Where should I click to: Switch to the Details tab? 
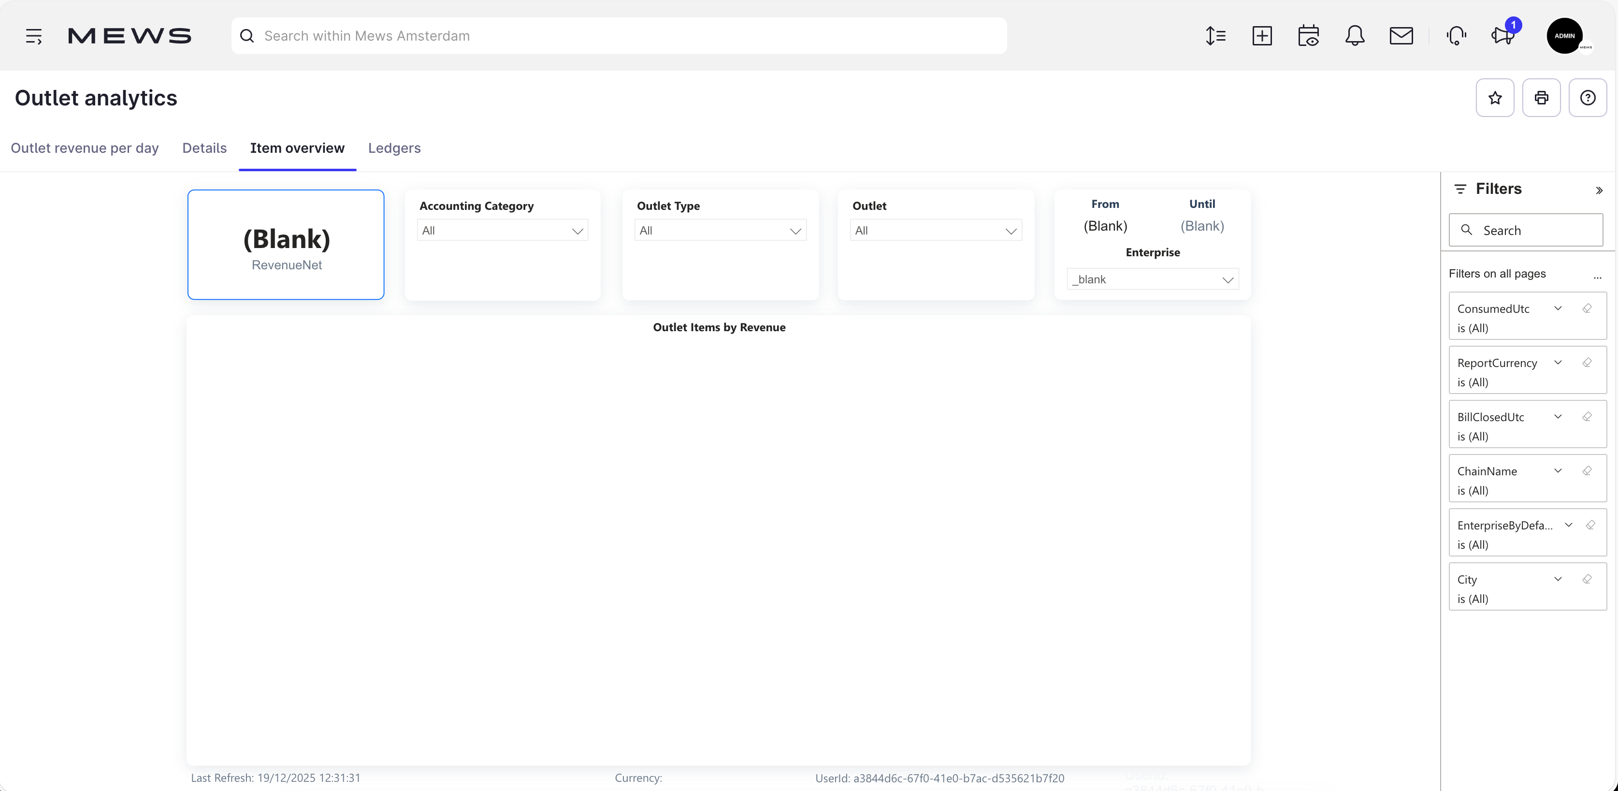click(204, 148)
